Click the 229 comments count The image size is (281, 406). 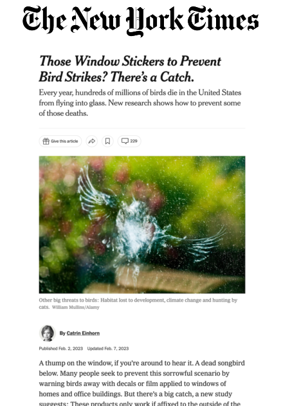click(134, 141)
